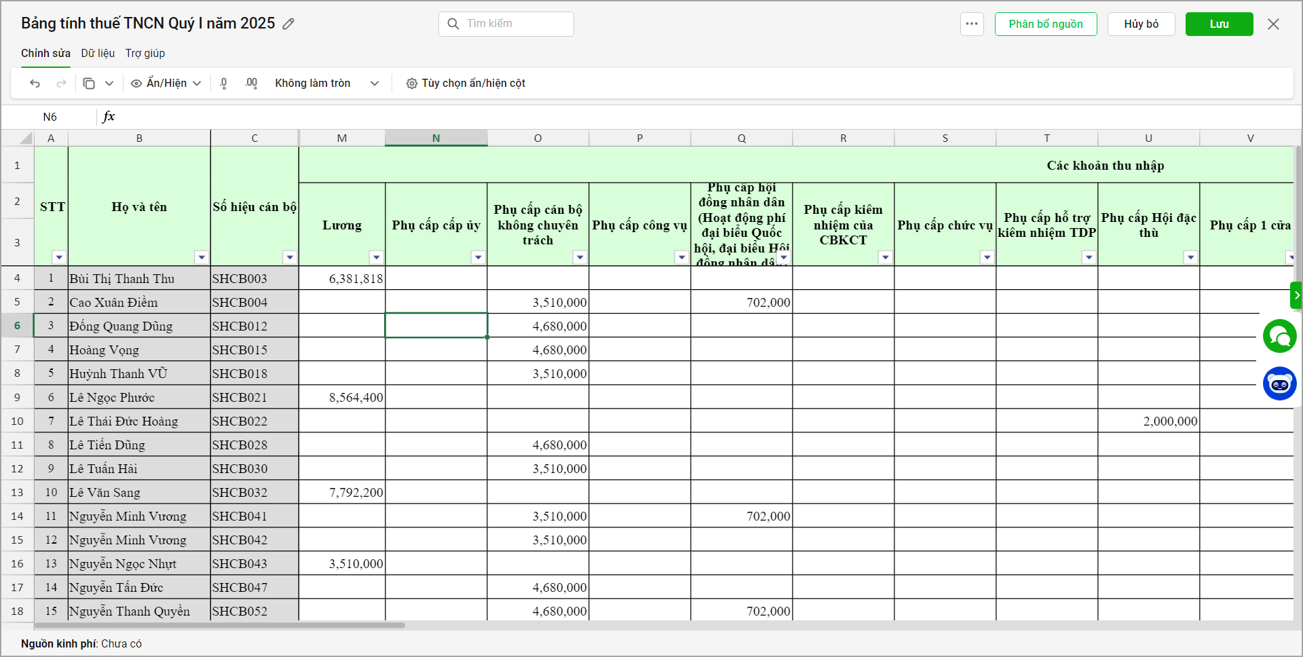
Task: Open Tùy chọn ẩn/hiện cột settings
Action: 466,83
